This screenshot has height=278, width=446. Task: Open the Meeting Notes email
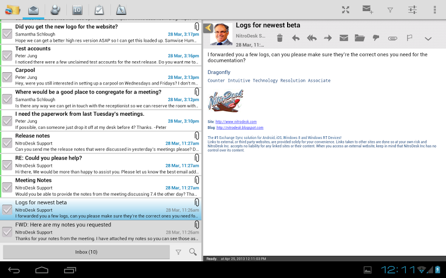[x=101, y=187]
